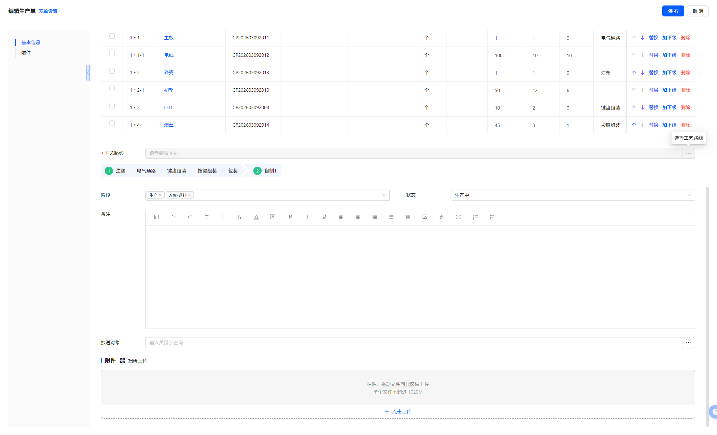Click the 抄送对象 keyword search field
The width and height of the screenshot is (717, 435).
(413, 343)
